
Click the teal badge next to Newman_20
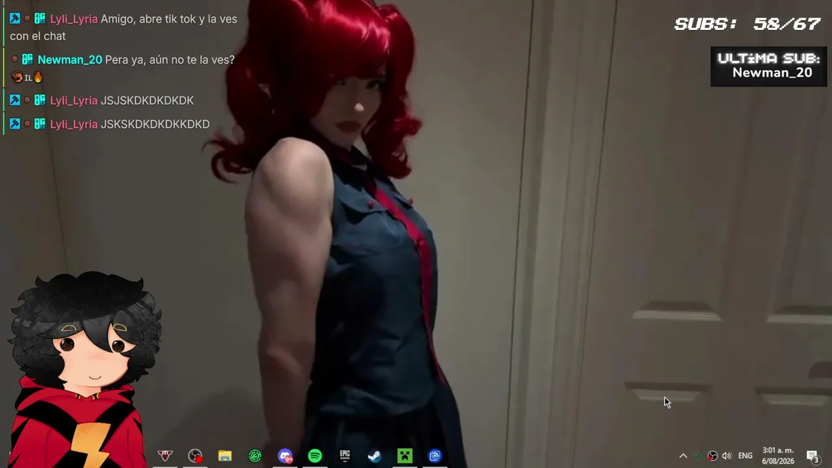point(27,59)
